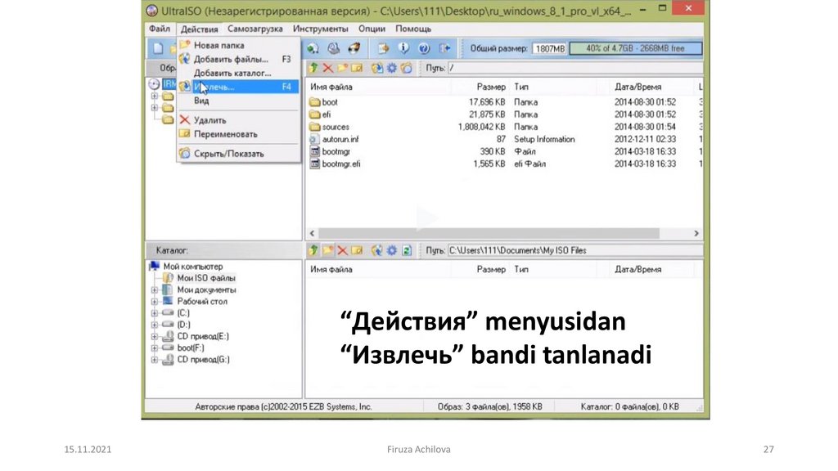Click the Properties info icon on toolbar

(403, 48)
